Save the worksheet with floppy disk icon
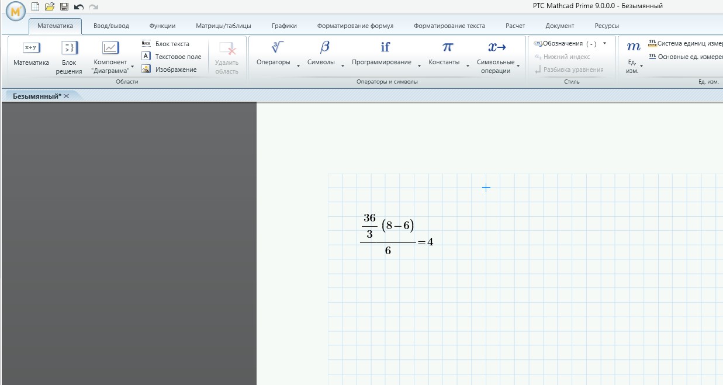 click(64, 6)
